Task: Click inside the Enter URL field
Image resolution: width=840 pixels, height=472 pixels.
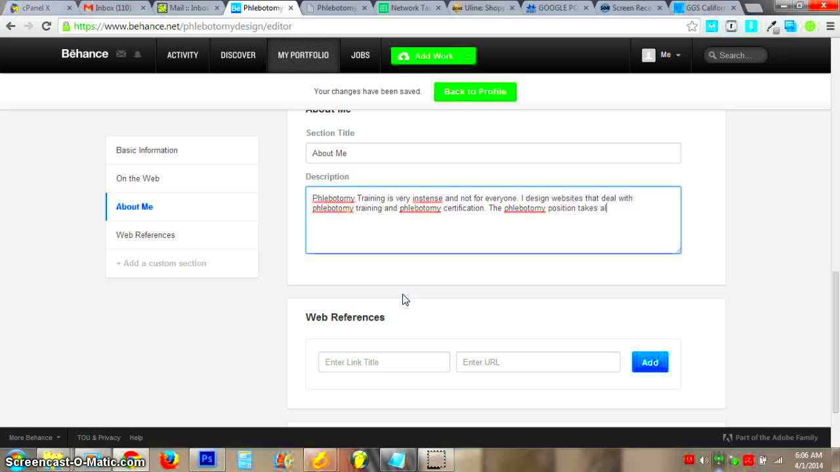Action: pyautogui.click(x=538, y=362)
